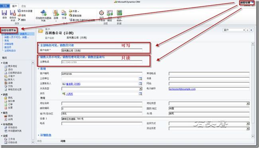Open the 送货方式 dropdown

point(248,124)
